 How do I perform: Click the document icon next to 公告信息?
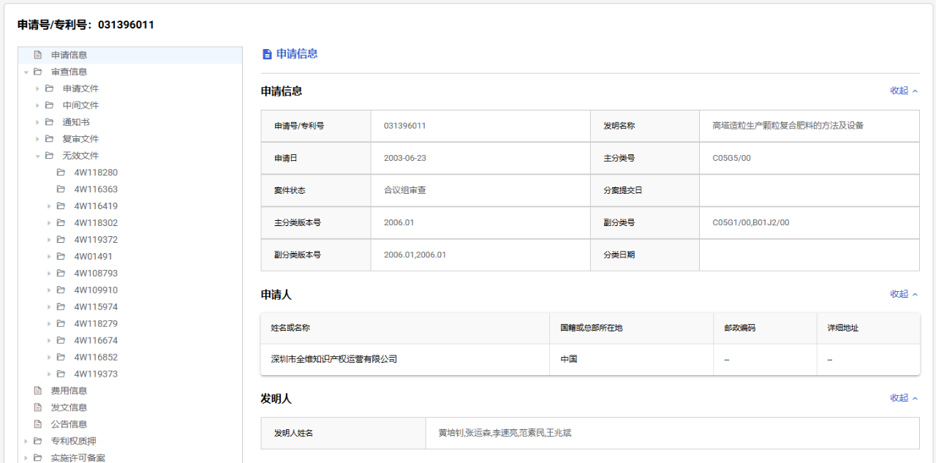coord(38,424)
